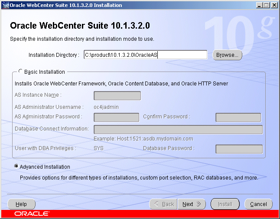Click the Database Connect Information field
This screenshot has height=219, width=280.
[178, 130]
